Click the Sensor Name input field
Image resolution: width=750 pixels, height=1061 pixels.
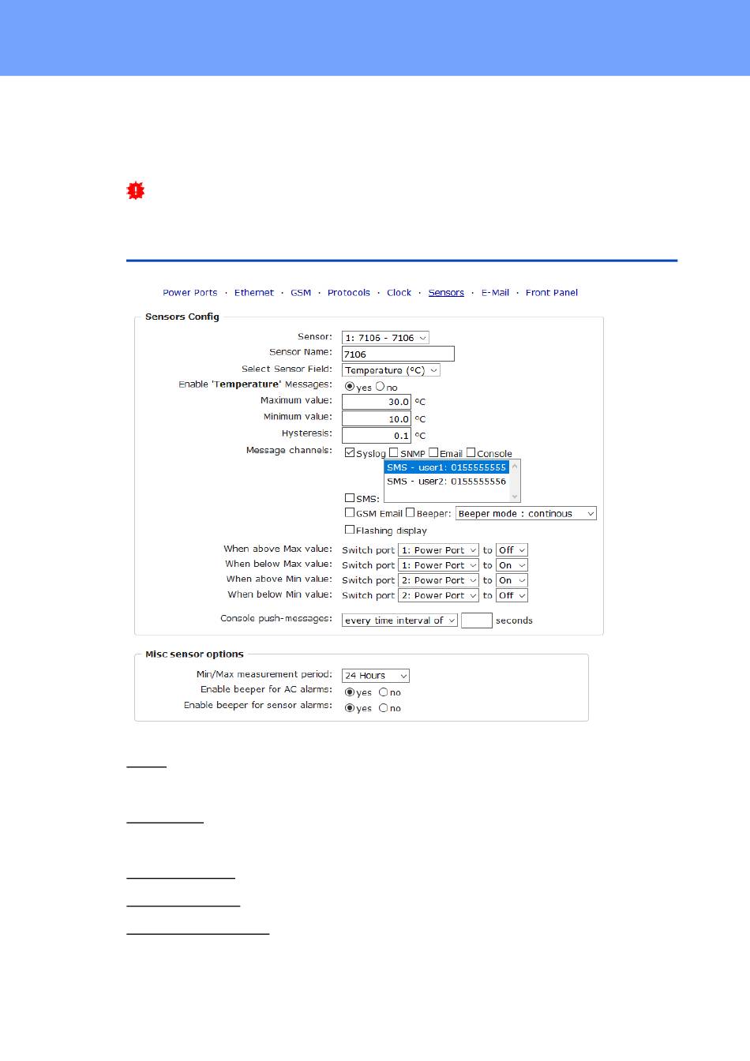pos(398,354)
